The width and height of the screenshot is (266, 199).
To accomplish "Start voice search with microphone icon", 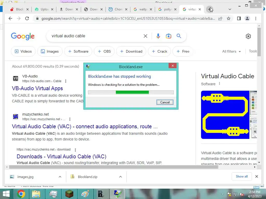I will [x=158, y=36].
